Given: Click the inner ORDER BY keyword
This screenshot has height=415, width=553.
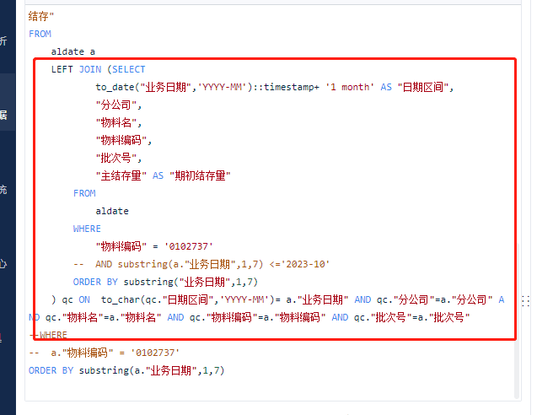Looking at the screenshot, I should (x=95, y=282).
